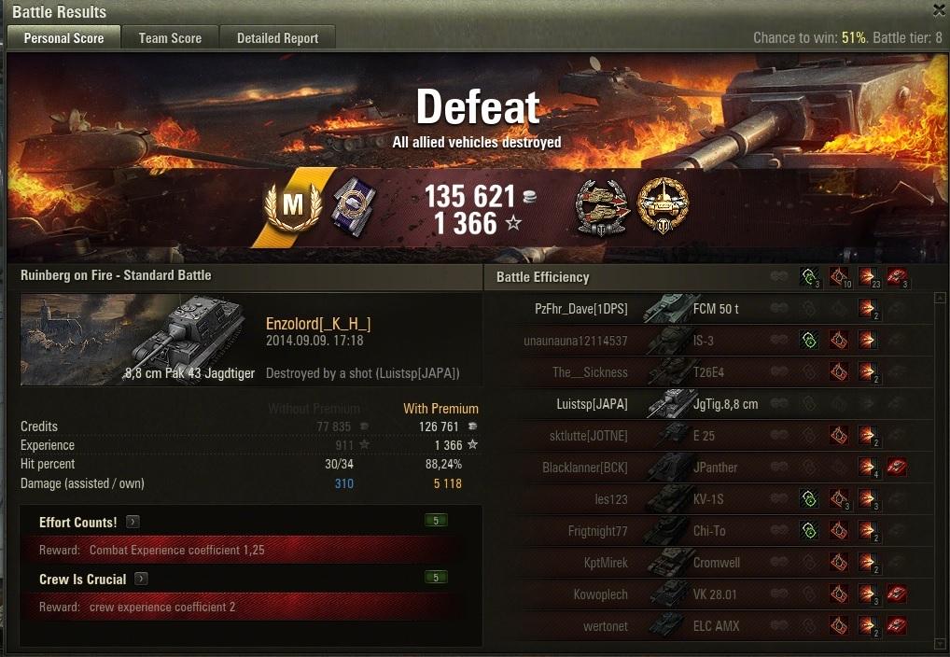The width and height of the screenshot is (950, 657).
Task: Click the Jagdtiger vehicle thumbnail image
Action: pos(139,340)
